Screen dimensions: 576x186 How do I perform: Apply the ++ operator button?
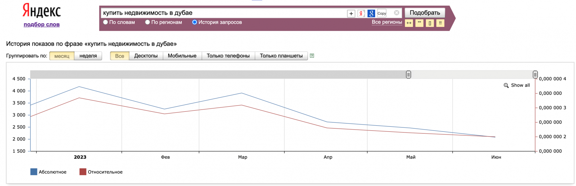[409, 23]
